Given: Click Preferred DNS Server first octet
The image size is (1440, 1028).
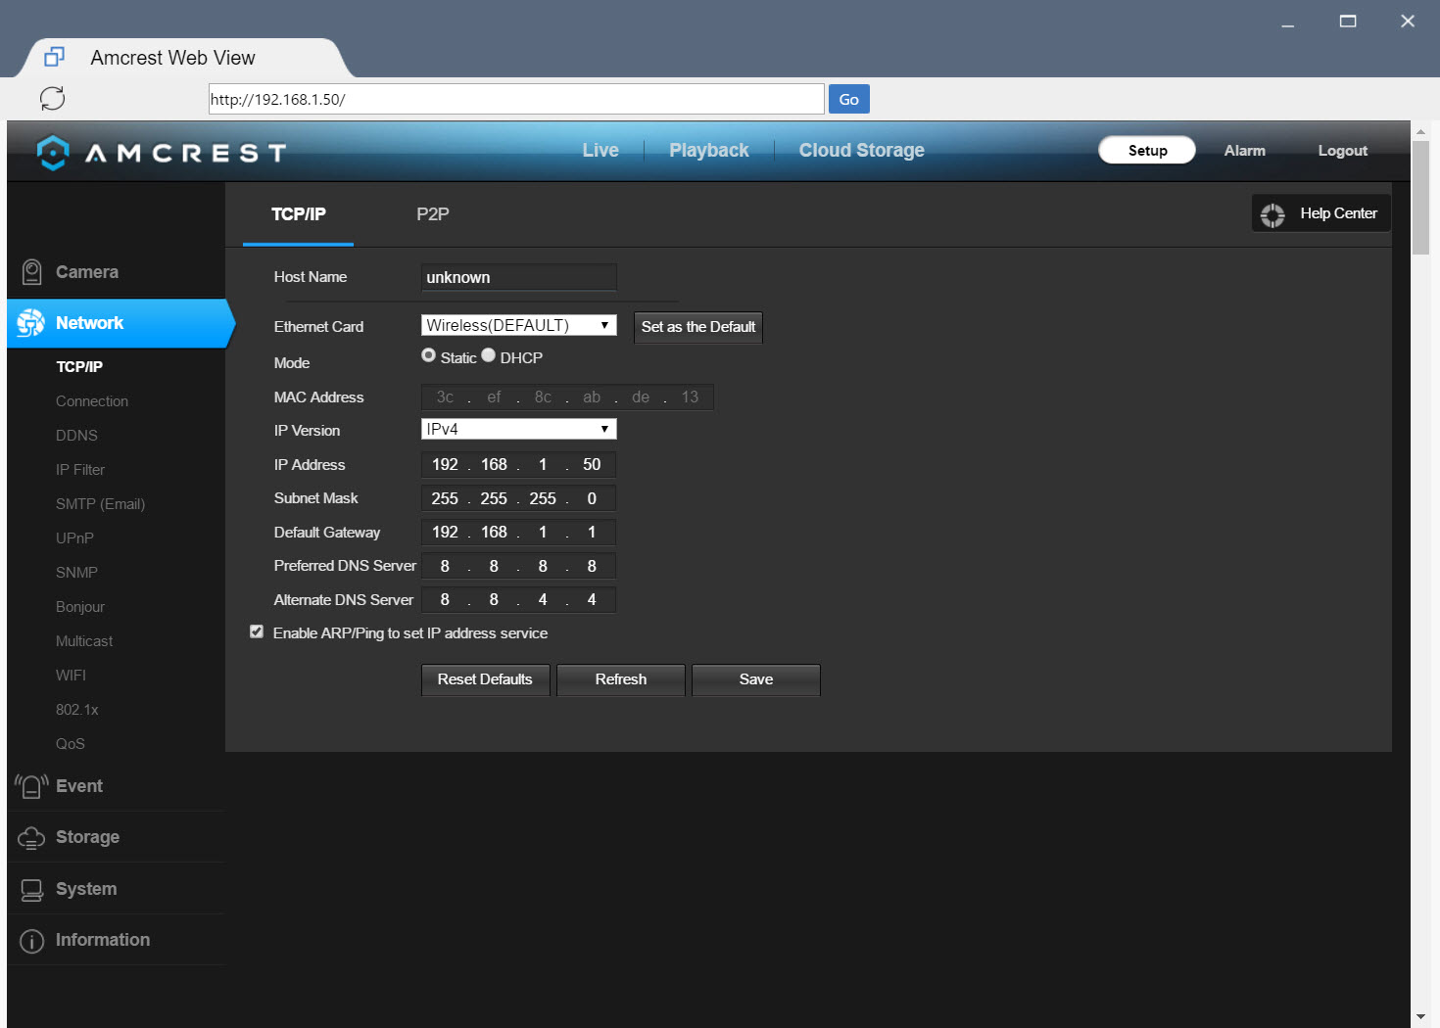Looking at the screenshot, I should (445, 566).
